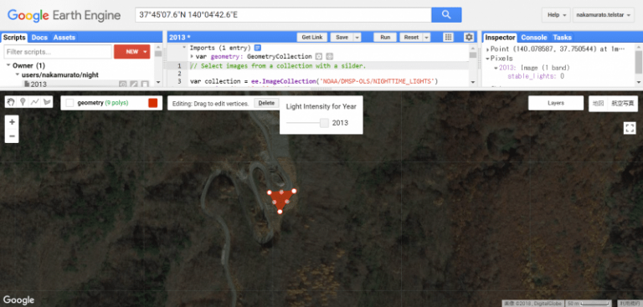
Task: Open the apps grid icon in editor
Action: [448, 38]
